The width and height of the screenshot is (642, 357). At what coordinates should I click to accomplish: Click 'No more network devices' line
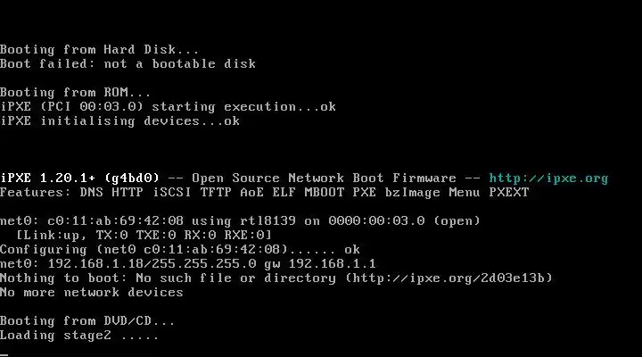[91, 292]
